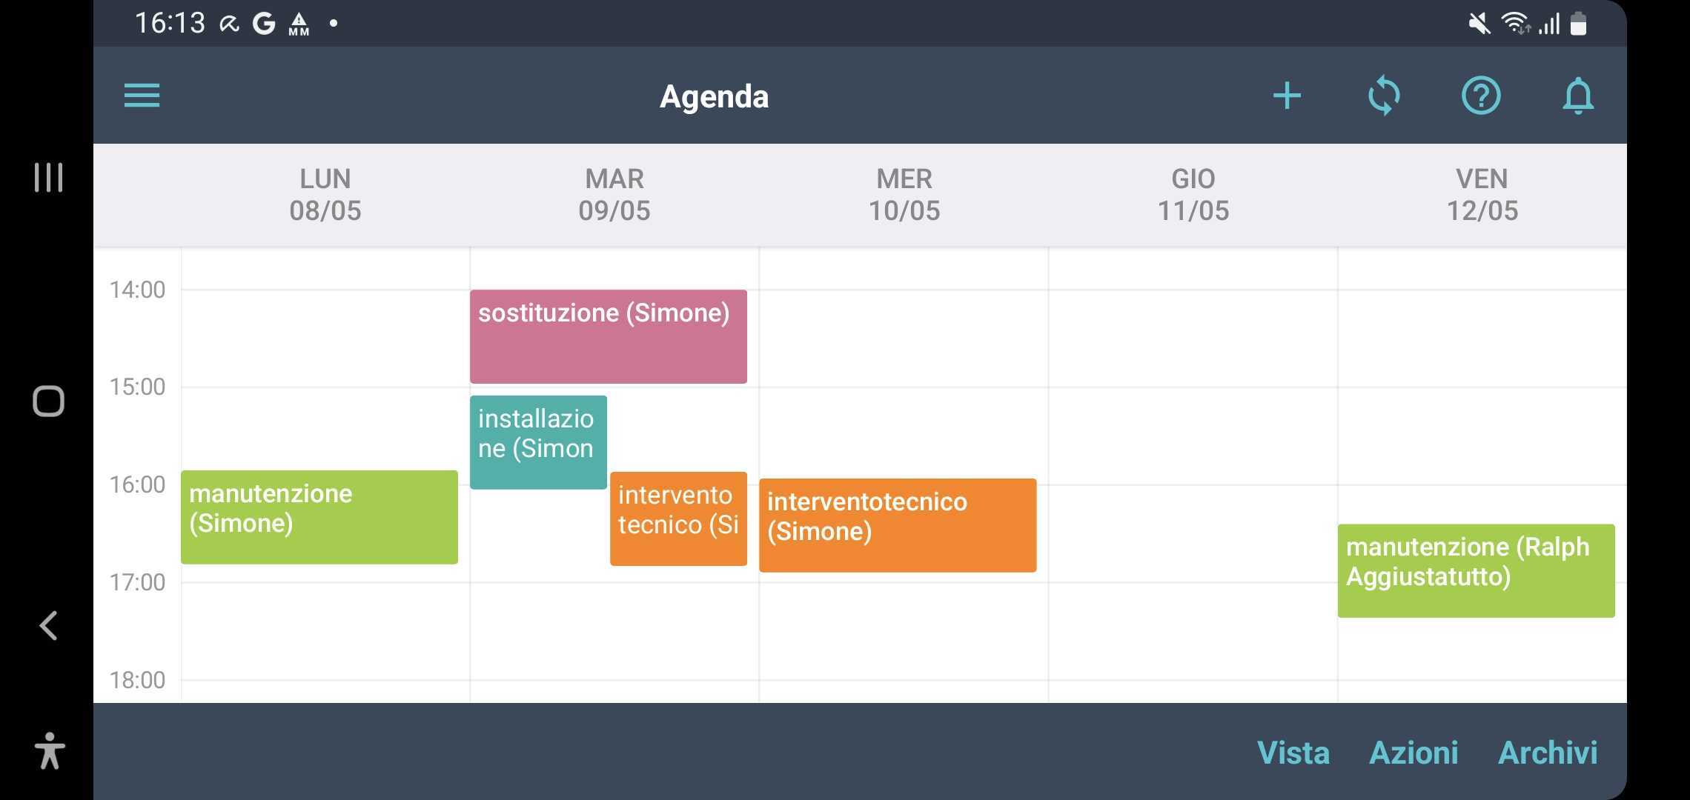Add a new appointment with plus icon
This screenshot has height=800, width=1690.
click(1287, 96)
